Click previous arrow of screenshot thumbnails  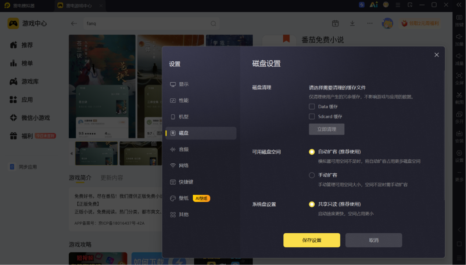(71, 153)
